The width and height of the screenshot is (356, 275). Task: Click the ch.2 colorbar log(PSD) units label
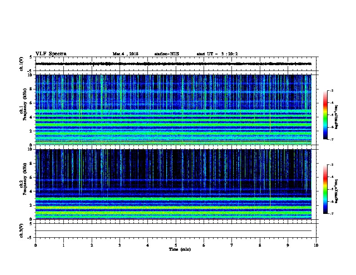coord(336,191)
